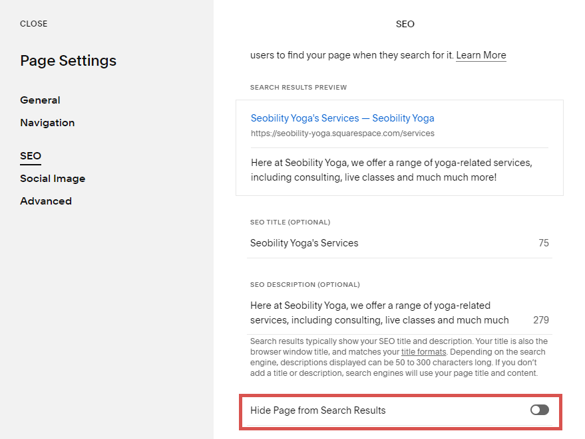Viewport: 585px width, 439px height.
Task: Switch to the General settings tab
Action: (x=40, y=100)
